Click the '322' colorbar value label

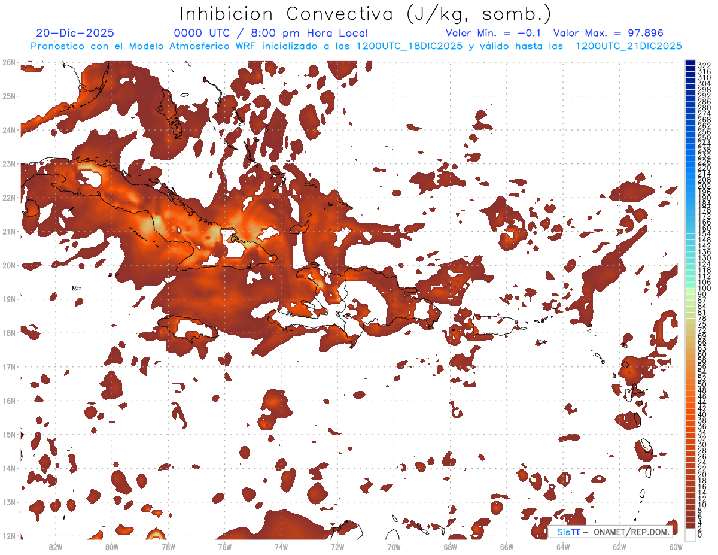point(704,65)
